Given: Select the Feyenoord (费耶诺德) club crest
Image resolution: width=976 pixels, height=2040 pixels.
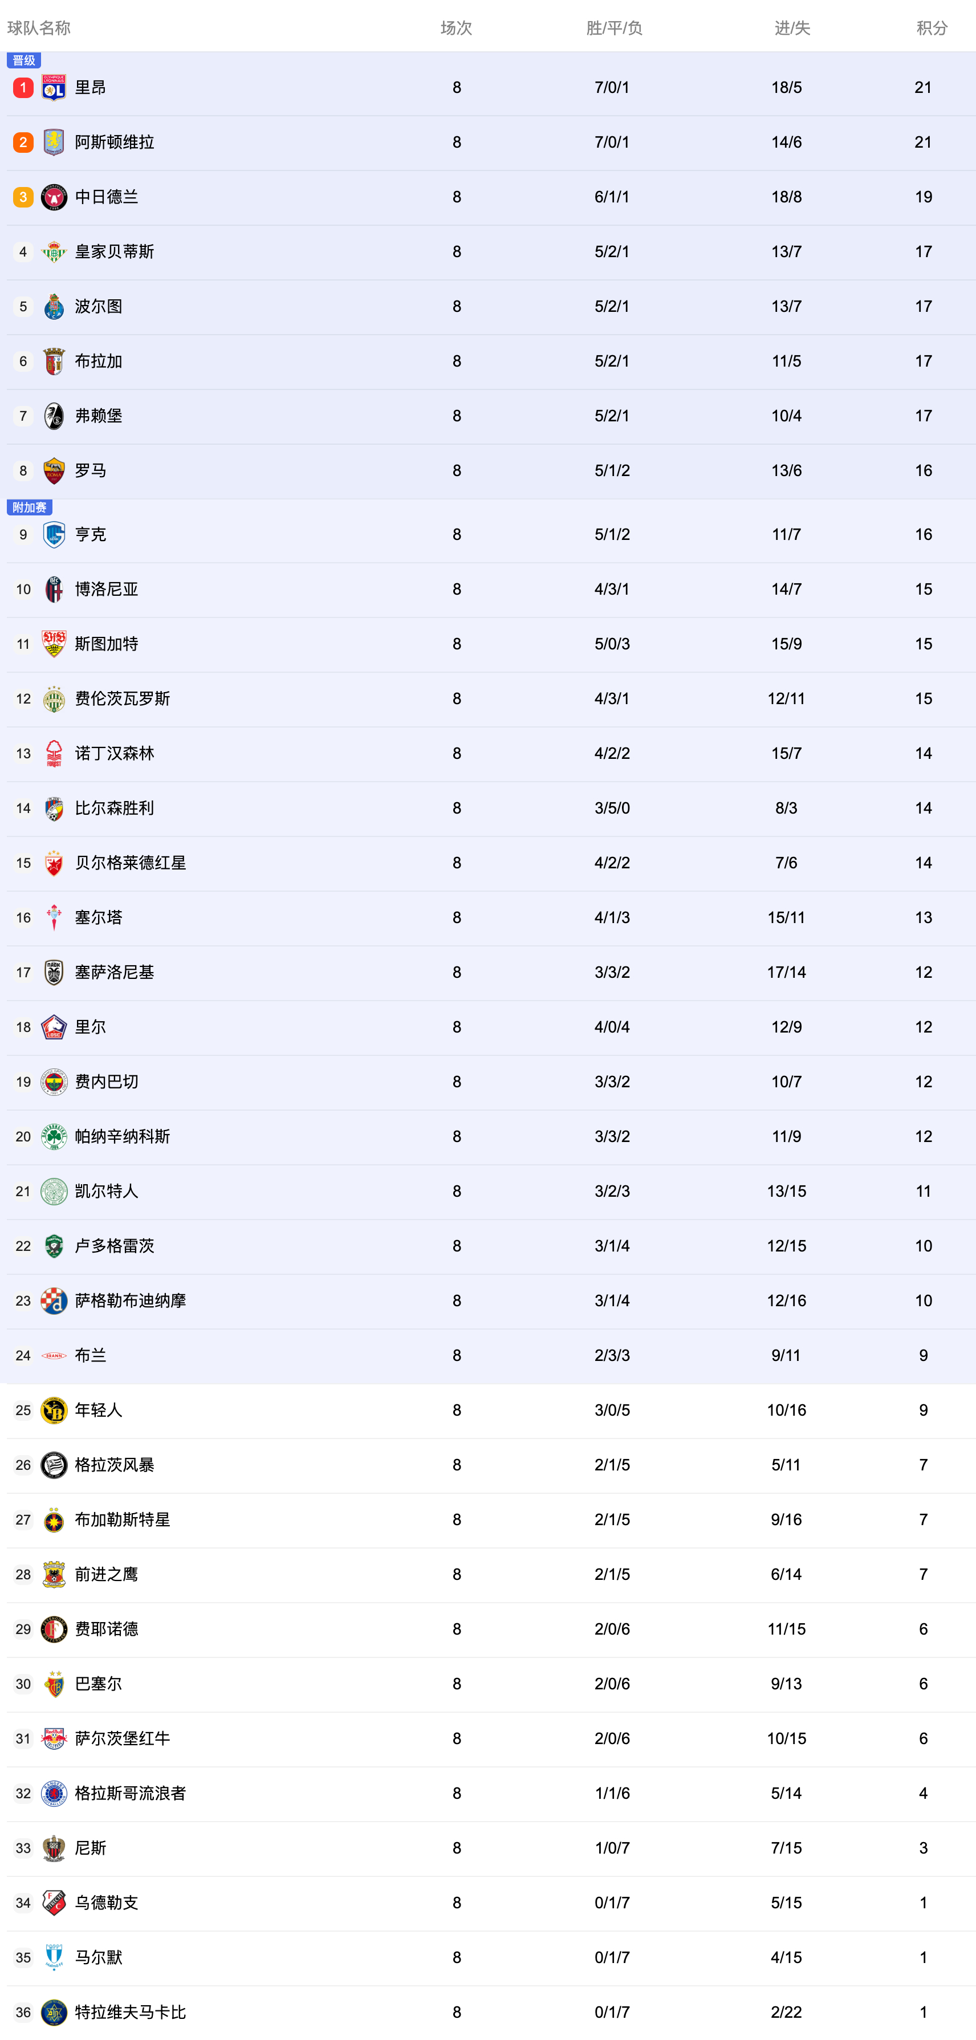Looking at the screenshot, I should coord(54,1629).
